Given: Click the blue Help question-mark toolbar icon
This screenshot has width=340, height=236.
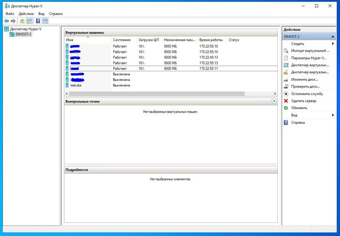Looking at the screenshot, I should [38, 21].
